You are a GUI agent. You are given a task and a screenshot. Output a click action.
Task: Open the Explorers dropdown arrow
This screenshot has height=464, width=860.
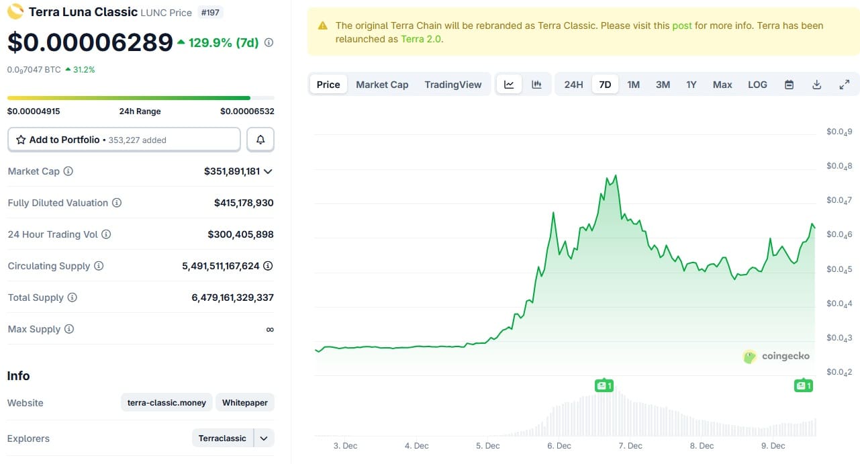click(x=264, y=438)
